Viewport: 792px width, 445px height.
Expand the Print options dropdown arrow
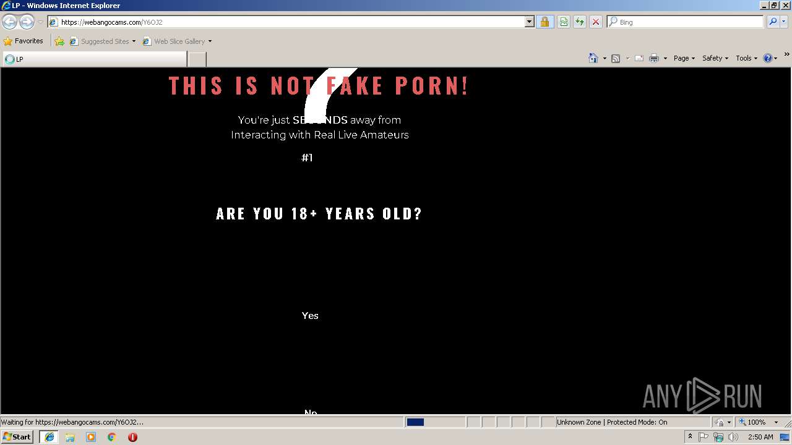(x=665, y=58)
